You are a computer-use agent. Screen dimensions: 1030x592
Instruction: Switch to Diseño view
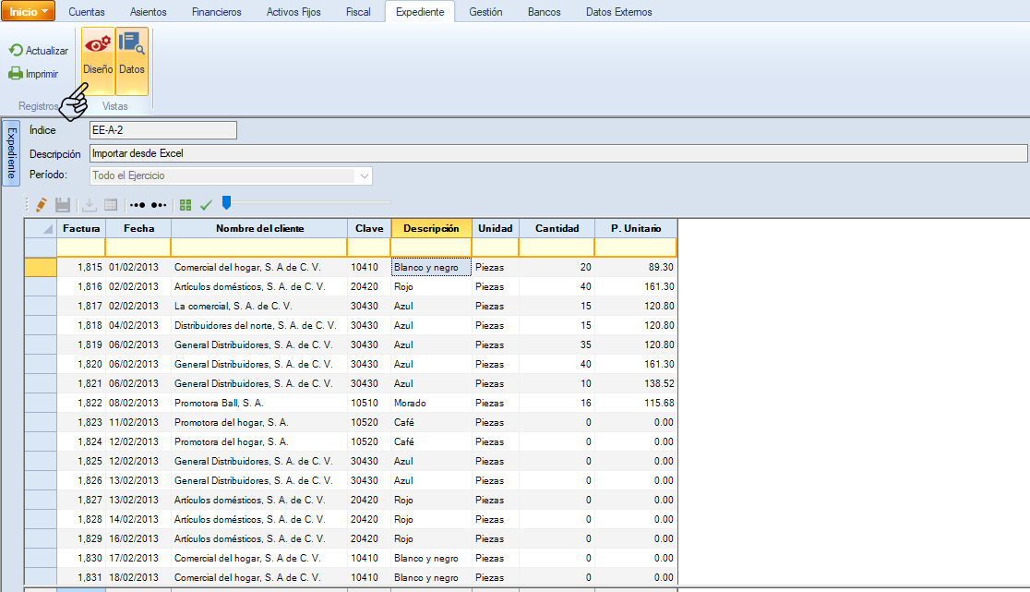[98, 61]
